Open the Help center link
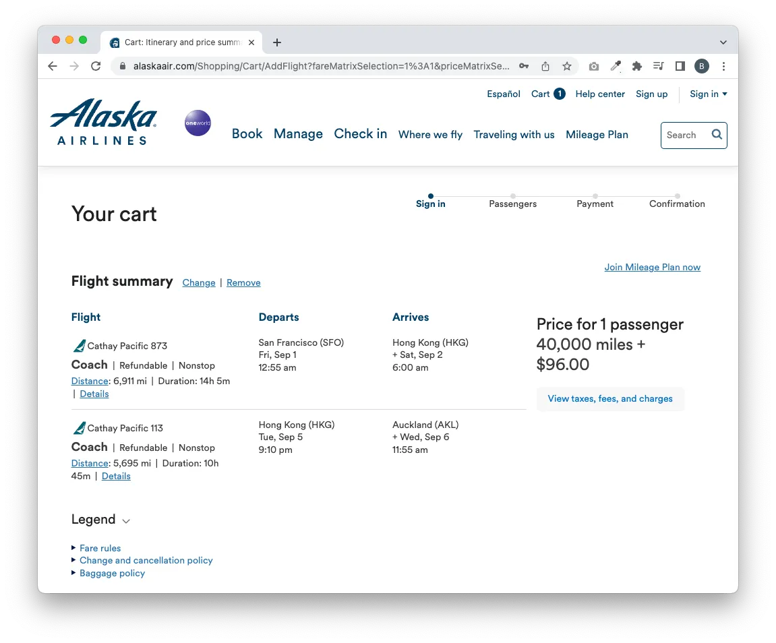Viewport: 776px width, 643px height. (600, 94)
